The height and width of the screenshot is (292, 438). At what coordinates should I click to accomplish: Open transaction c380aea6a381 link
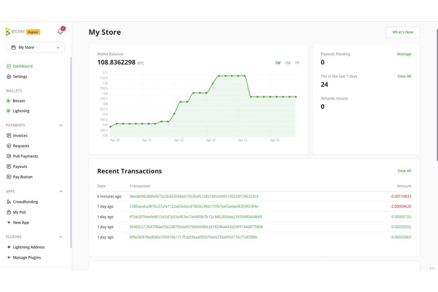pos(194,207)
